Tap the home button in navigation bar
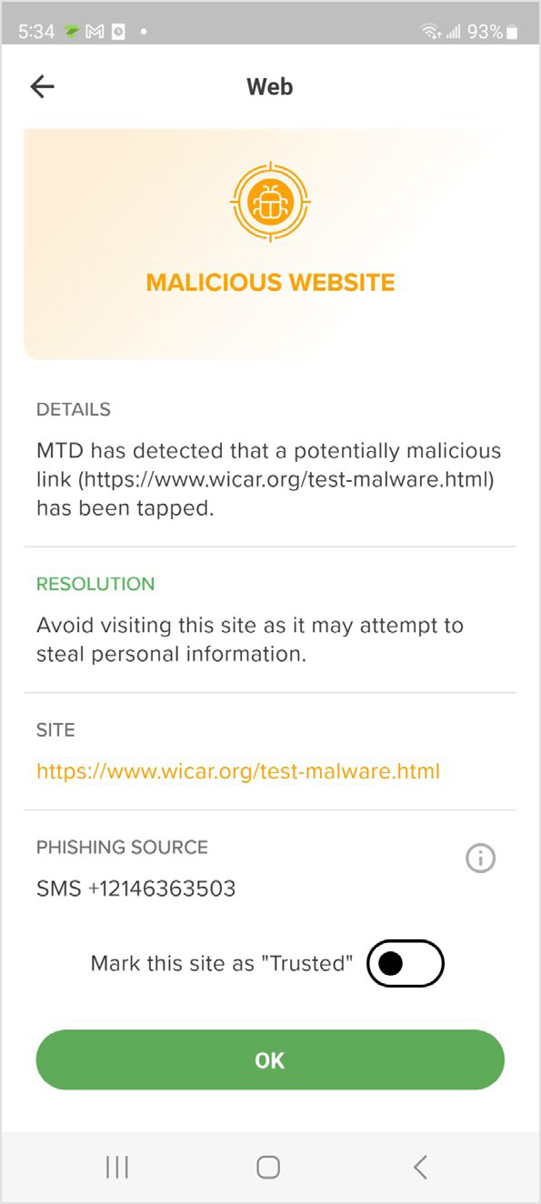The image size is (541, 1204). [x=269, y=1166]
